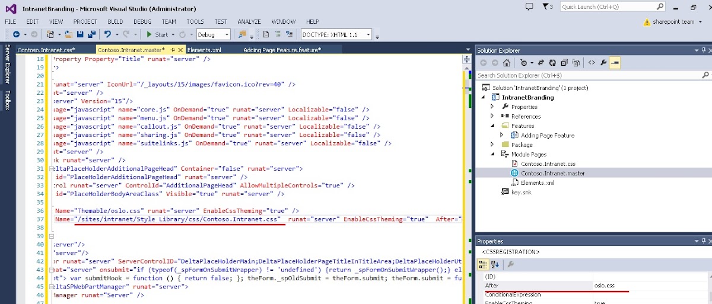712x304 pixels.
Task: Click the Solution Explorer Properties wrench icon
Action: click(603, 63)
